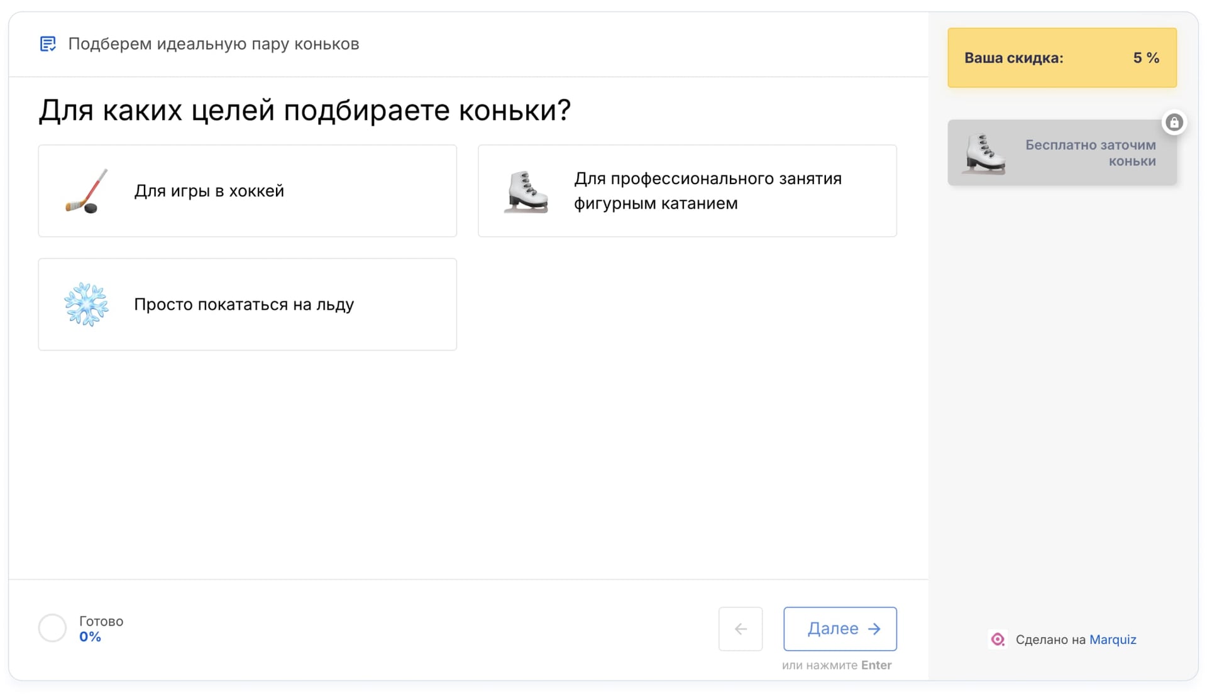Click the Бесплатно заточим коньки bonus card
This screenshot has height=698, width=1207.
coord(1062,153)
